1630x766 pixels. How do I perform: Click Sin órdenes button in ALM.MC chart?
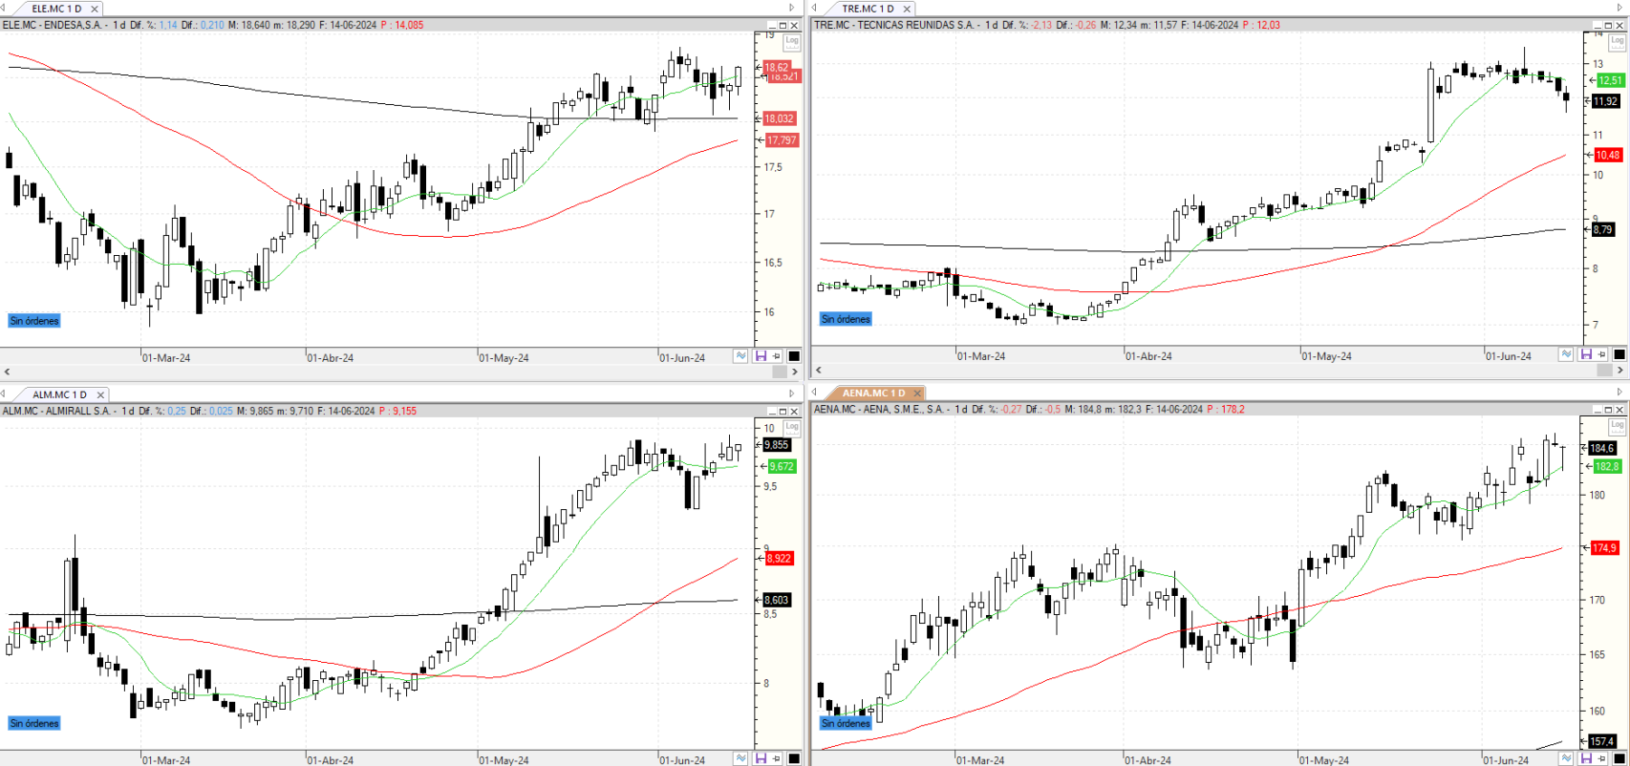click(34, 723)
